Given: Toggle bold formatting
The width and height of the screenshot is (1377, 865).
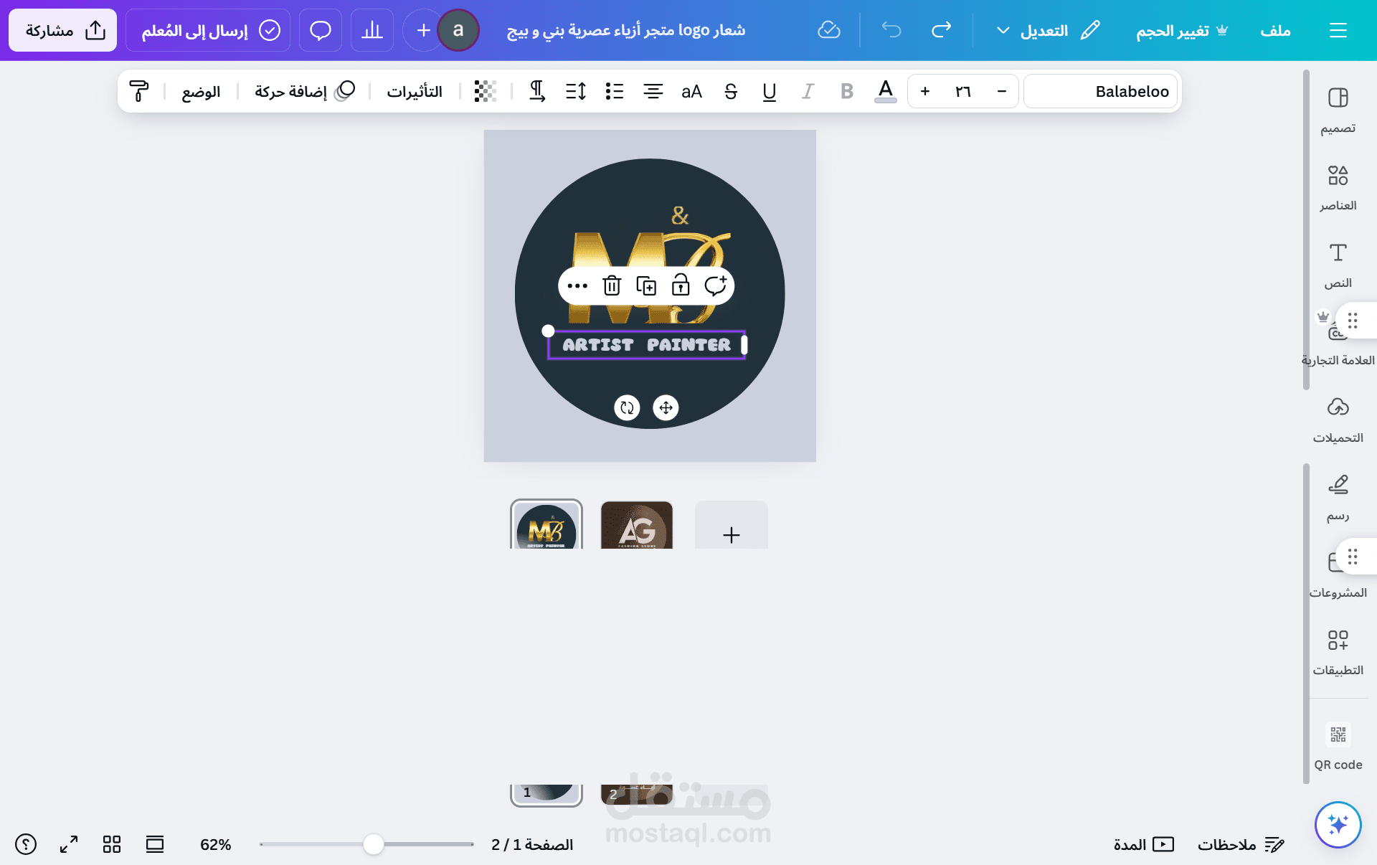Looking at the screenshot, I should (x=847, y=91).
